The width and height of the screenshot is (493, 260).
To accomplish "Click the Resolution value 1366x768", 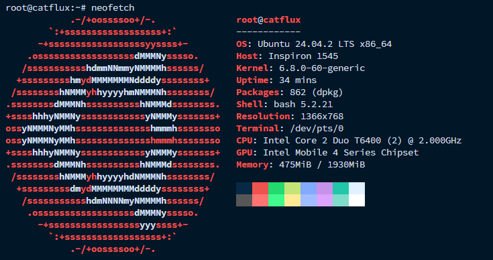I will coord(322,116).
